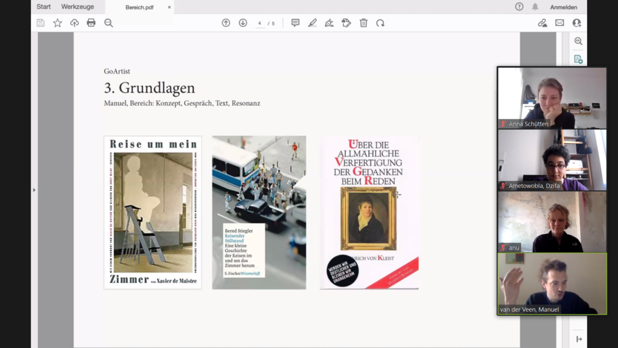Go to next page with down arrow
Viewport: 618px width, 348px height.
pos(243,23)
